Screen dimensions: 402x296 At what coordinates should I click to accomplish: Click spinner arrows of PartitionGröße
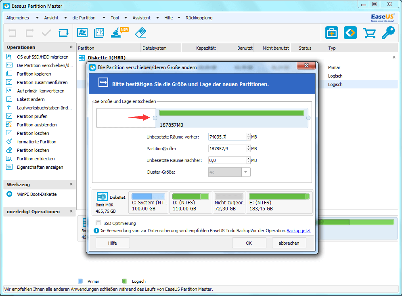(x=249, y=149)
